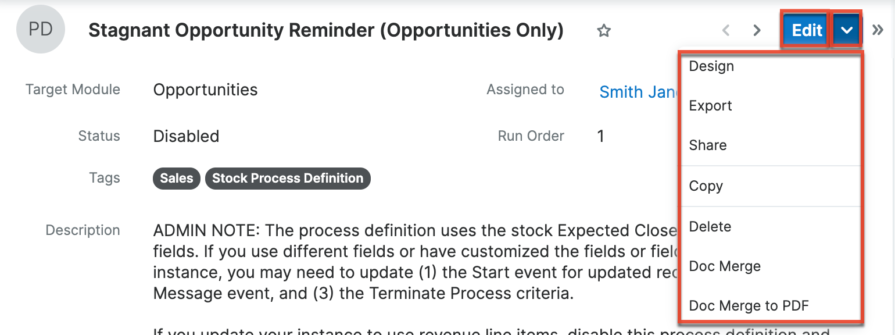Toggle actions dropdown next to Edit
The width and height of the screenshot is (895, 335).
[x=847, y=30]
